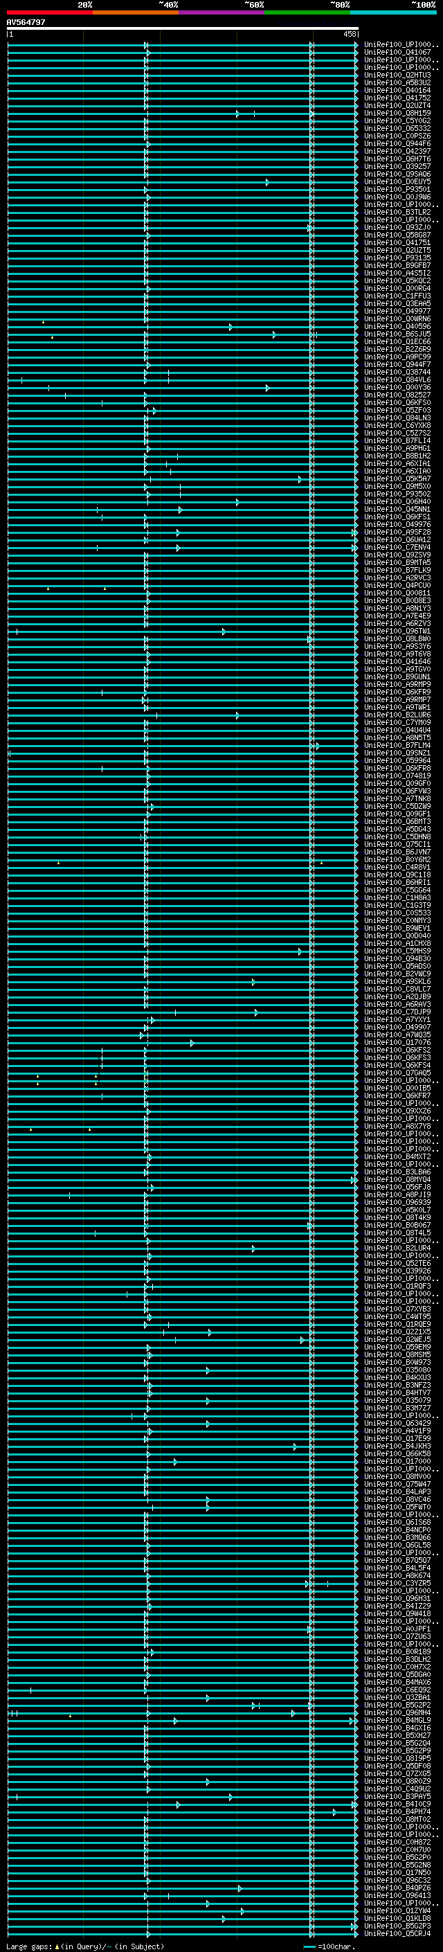This screenshot has height=1952, width=443.
Task: Select hit UniRef100_Q63429
Action: click(397, 1423)
